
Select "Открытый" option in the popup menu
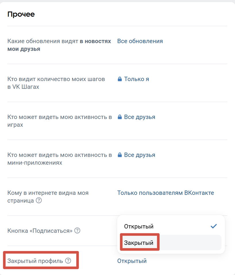[139, 226]
